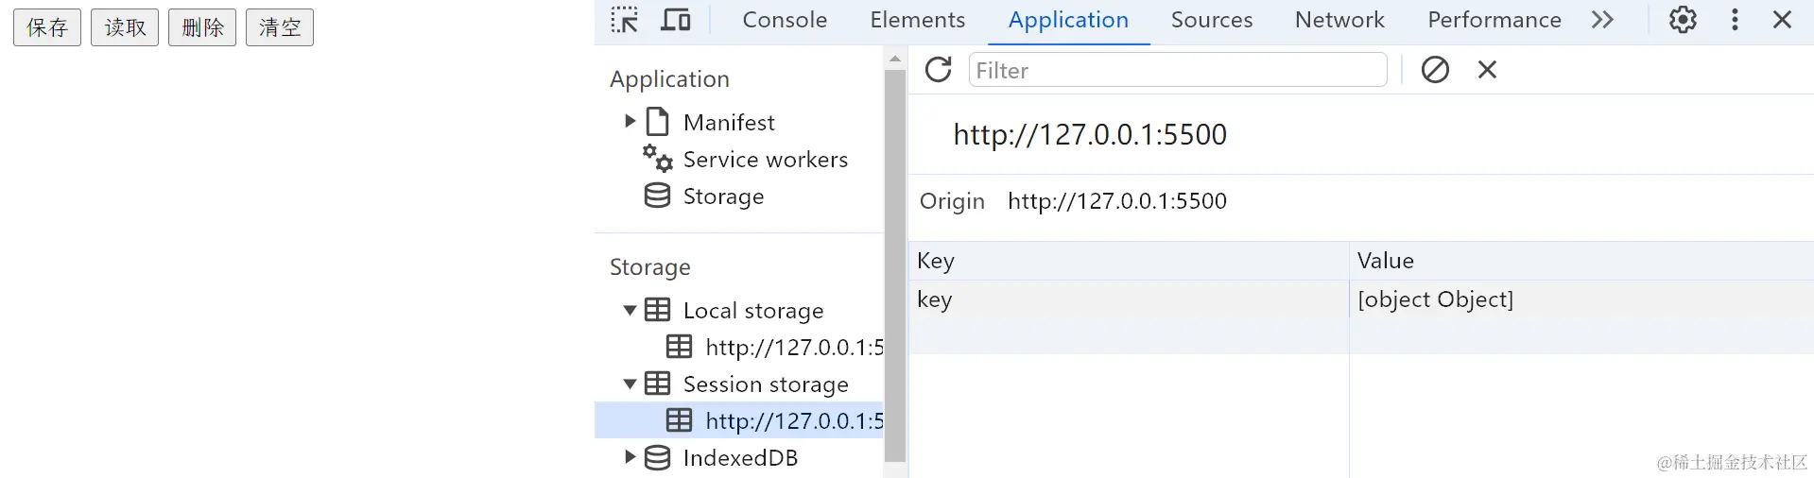Image resolution: width=1814 pixels, height=478 pixels.
Task: Open the Service workers item
Action: tap(765, 160)
